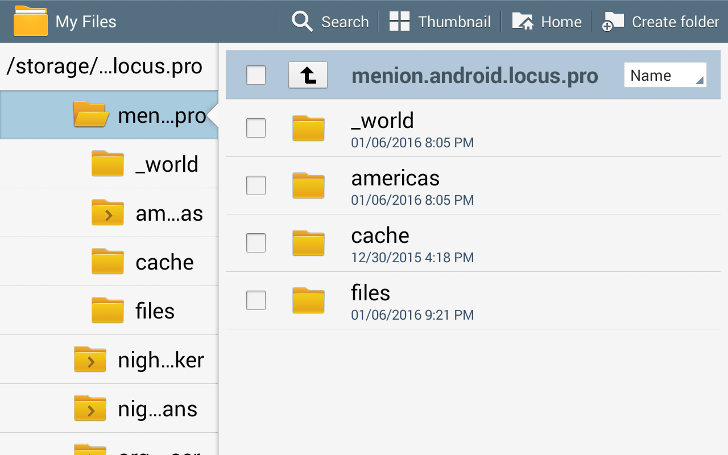728x455 pixels.
Task: Toggle the select-all checkbox in header
Action: [256, 75]
